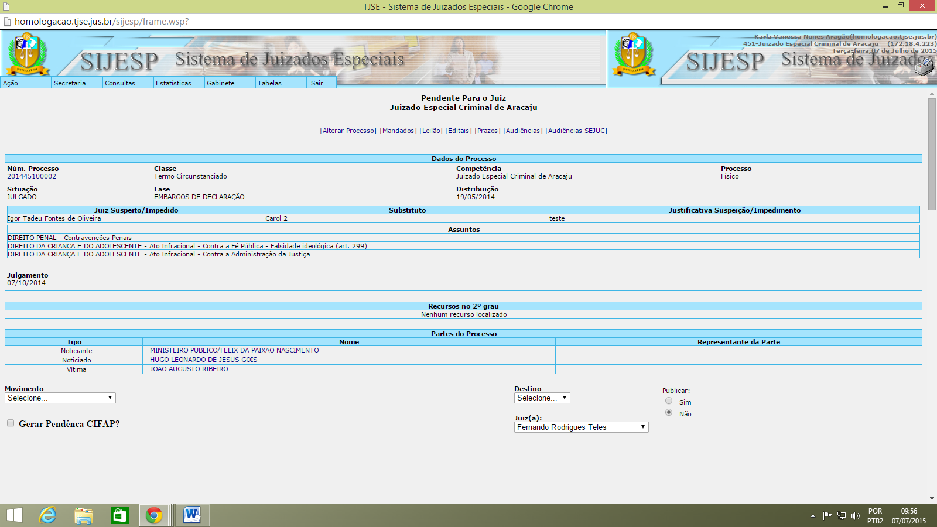
Task: Switch to Word in the taskbar
Action: pos(191,515)
